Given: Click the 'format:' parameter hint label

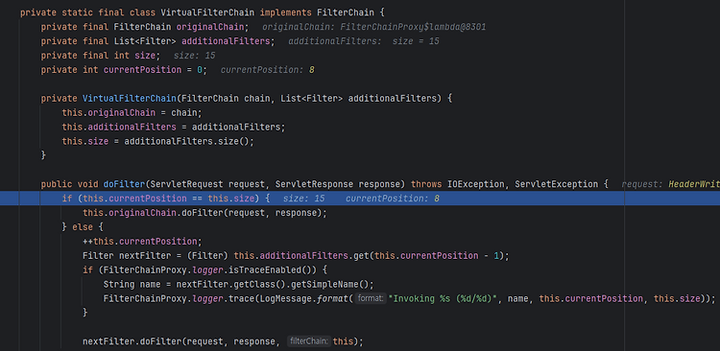Looking at the screenshot, I should [371, 298].
